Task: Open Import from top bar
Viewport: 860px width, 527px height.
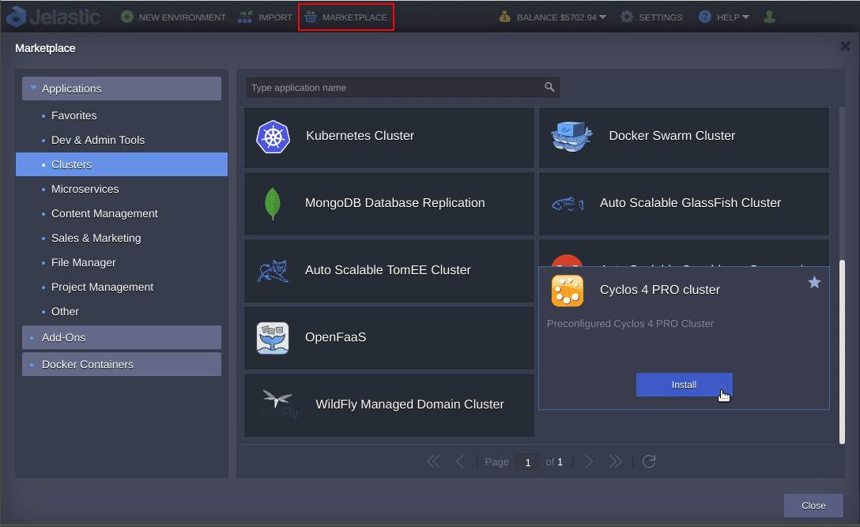Action: point(265,17)
